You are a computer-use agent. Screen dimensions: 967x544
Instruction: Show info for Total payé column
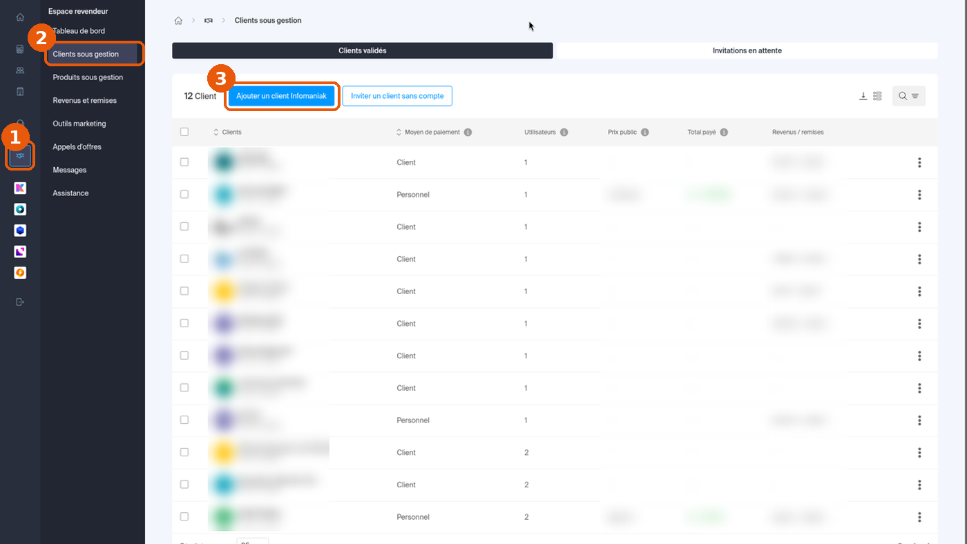724,132
